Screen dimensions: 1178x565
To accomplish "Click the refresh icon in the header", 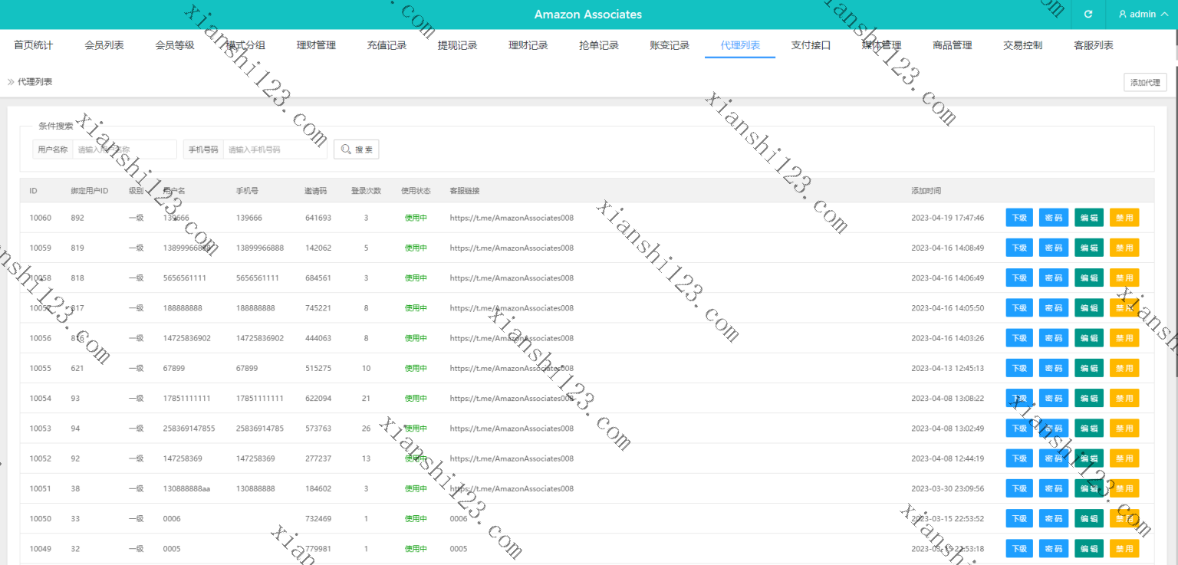I will [x=1088, y=15].
